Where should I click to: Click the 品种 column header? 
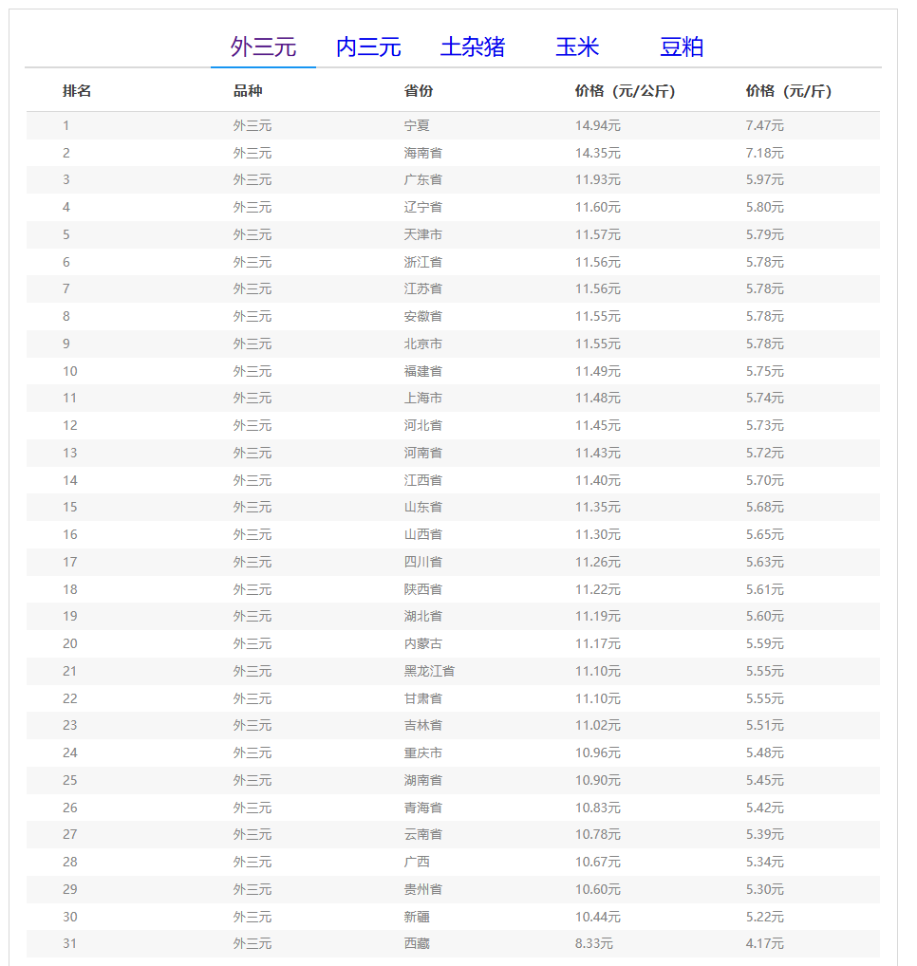click(248, 91)
